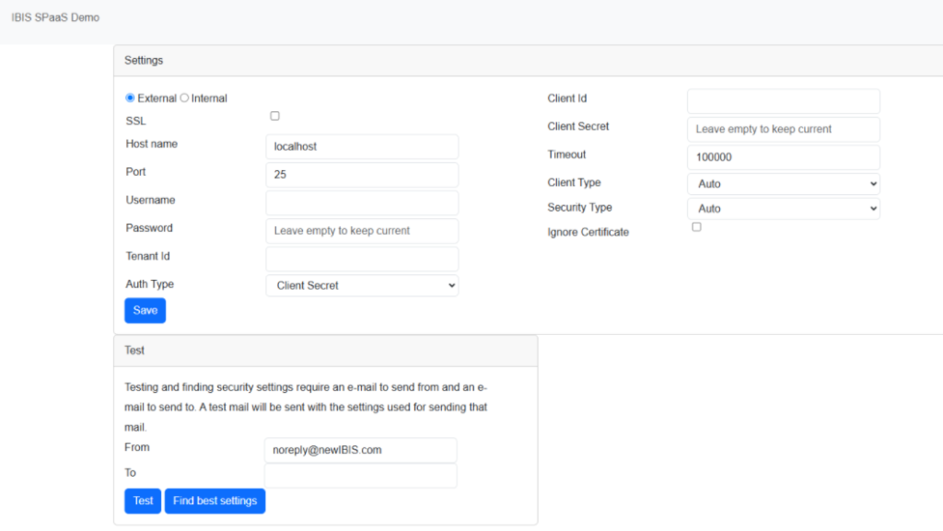Open the Auth Type dropdown

(362, 285)
